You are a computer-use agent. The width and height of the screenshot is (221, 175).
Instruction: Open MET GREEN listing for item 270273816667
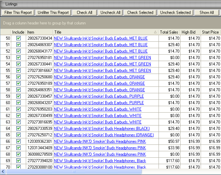pos(103,71)
